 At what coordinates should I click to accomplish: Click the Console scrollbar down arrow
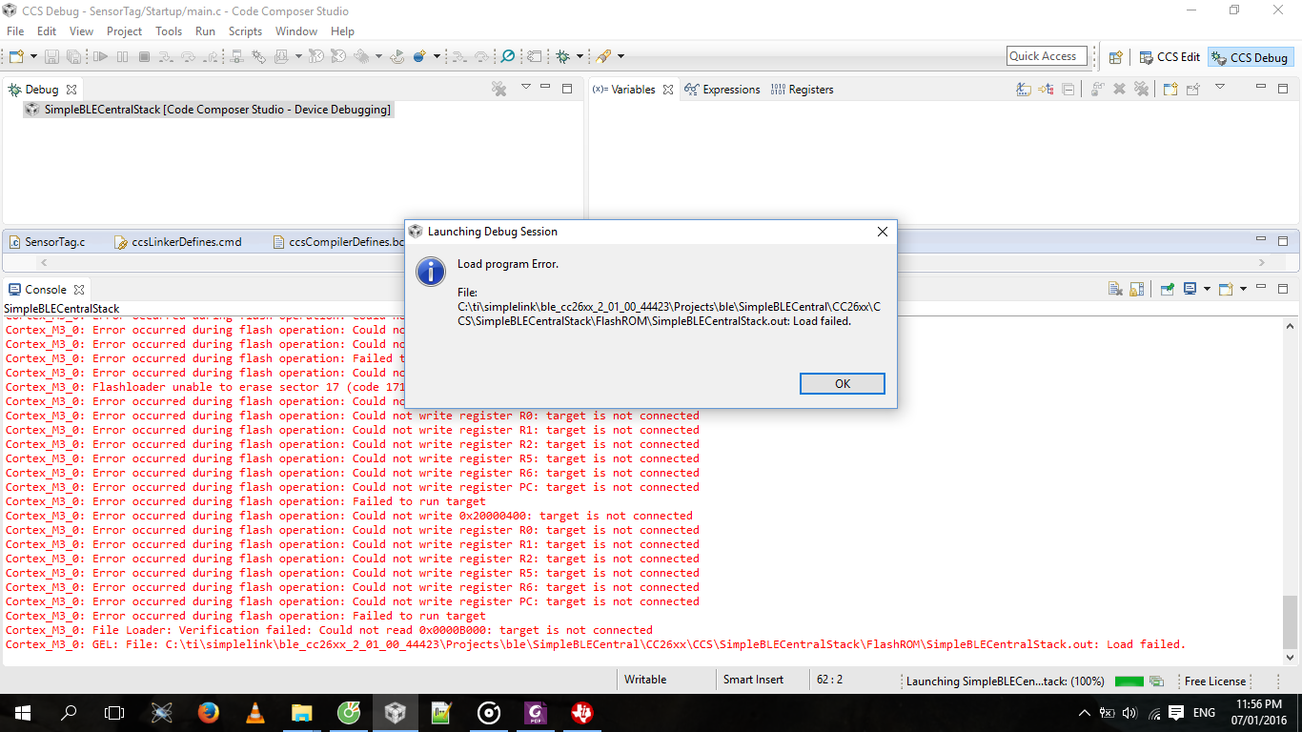coord(1291,657)
